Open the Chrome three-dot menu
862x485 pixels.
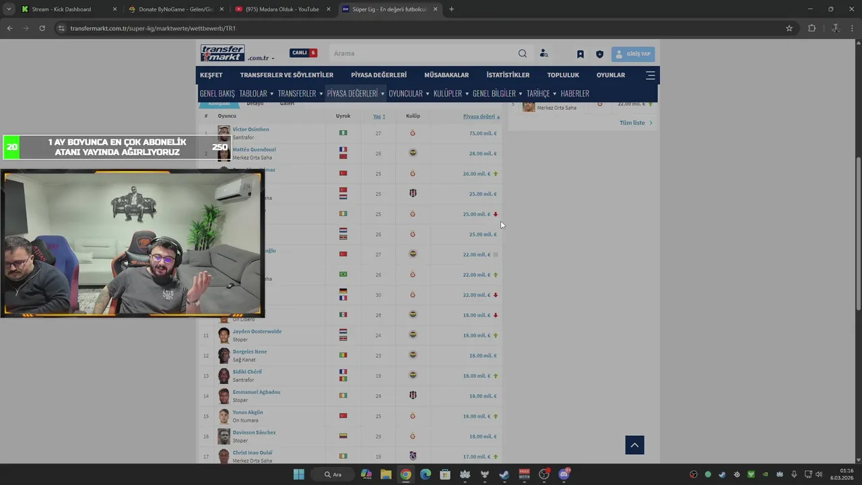853,28
